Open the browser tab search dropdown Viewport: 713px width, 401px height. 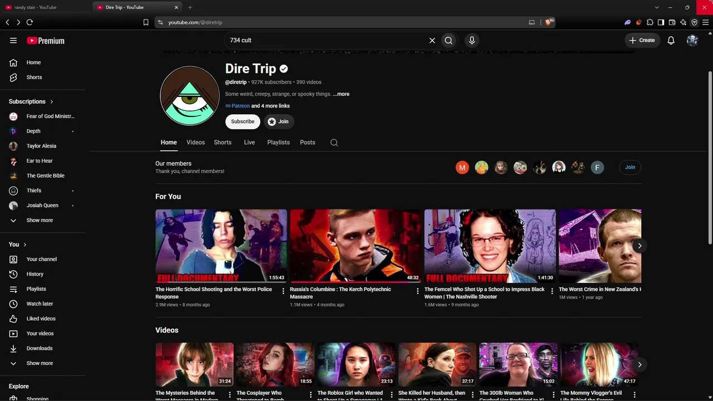657,7
